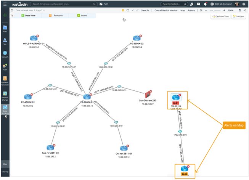The height and width of the screenshot is (180, 249).
Task: Expand the Page 1 dropdown
Action: pyautogui.click(x=40, y=10)
